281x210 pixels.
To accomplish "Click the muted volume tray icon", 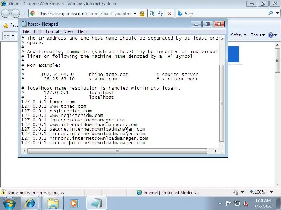I will coord(245,203).
